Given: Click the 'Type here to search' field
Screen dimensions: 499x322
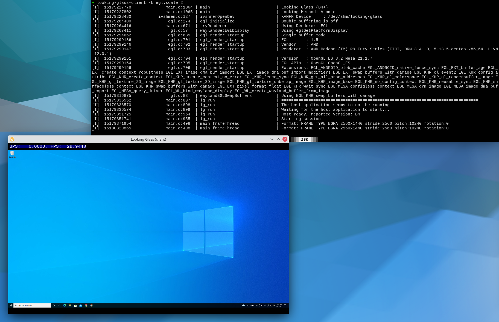Looking at the screenshot, I should click(x=31, y=305).
